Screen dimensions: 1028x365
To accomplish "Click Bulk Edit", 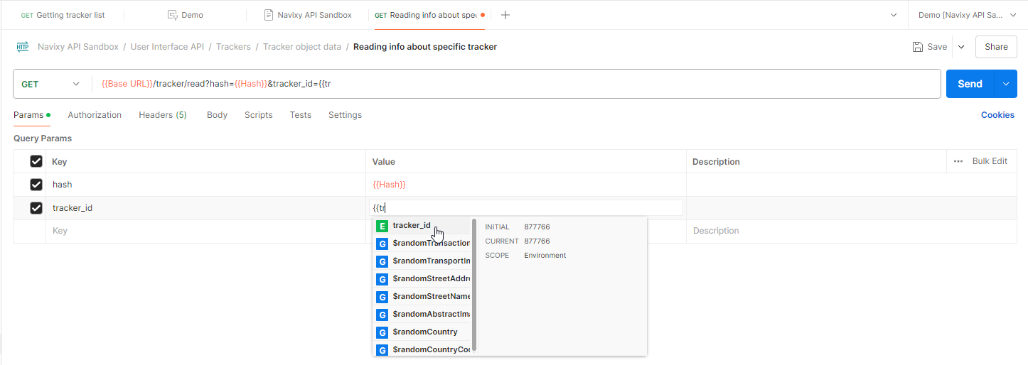I will pos(990,161).
